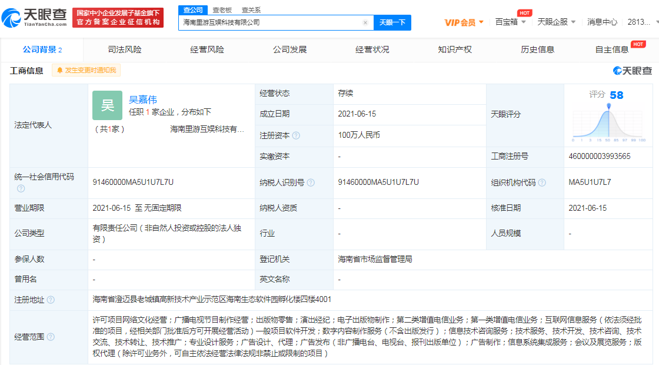Viewport: 659px width, 365px height.
Task: Click help icon beside 注册地址
Action: (51, 300)
